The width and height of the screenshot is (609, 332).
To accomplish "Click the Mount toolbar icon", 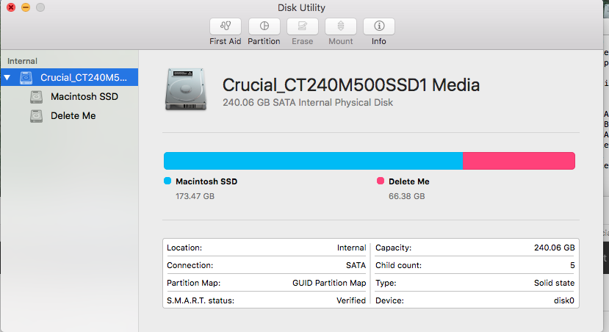I will 341,26.
